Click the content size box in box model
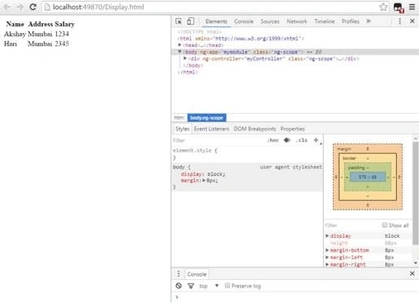Screen dimensions: 419x303 368,177
